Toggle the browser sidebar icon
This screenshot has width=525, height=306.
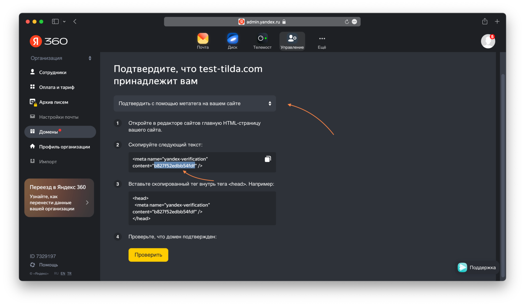pos(55,22)
